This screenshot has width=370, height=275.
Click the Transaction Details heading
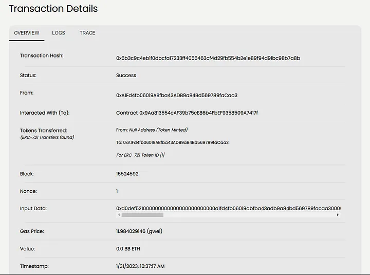[x=53, y=9]
